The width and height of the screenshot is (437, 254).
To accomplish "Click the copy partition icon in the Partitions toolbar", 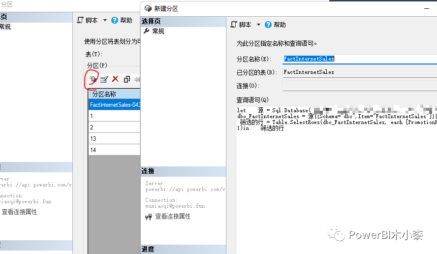I will click(x=127, y=79).
